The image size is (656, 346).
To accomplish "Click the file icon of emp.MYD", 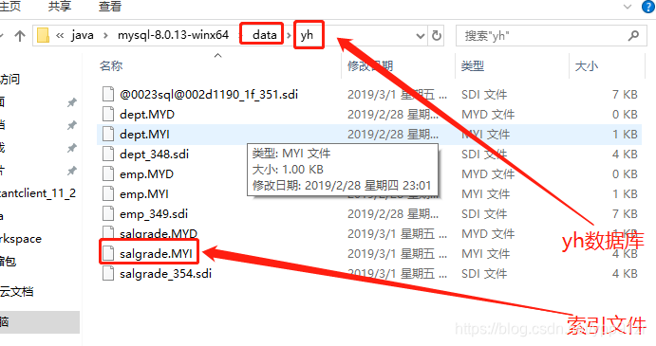I will point(108,174).
